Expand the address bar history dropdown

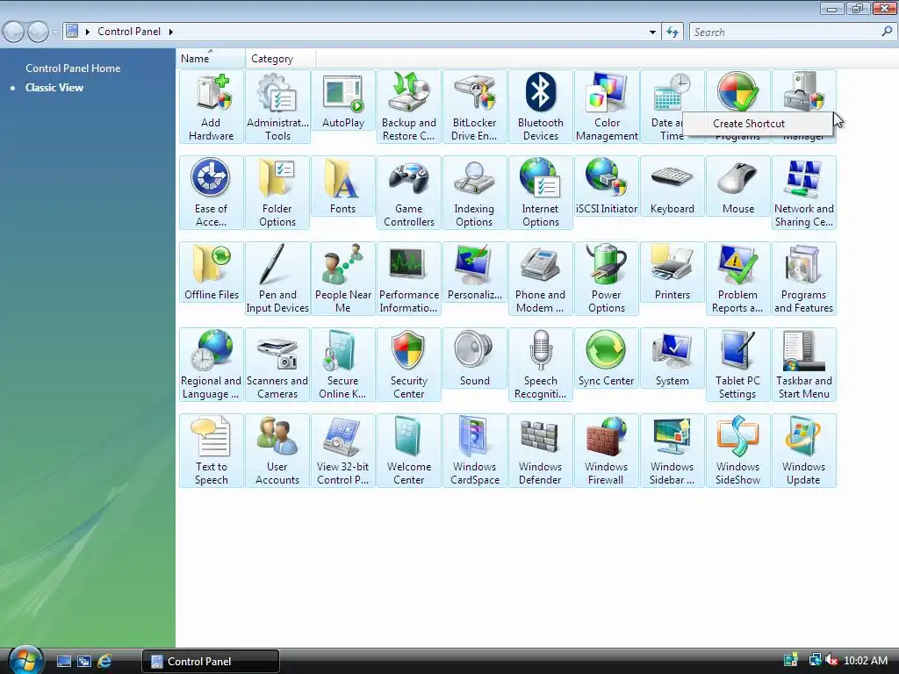coord(652,32)
